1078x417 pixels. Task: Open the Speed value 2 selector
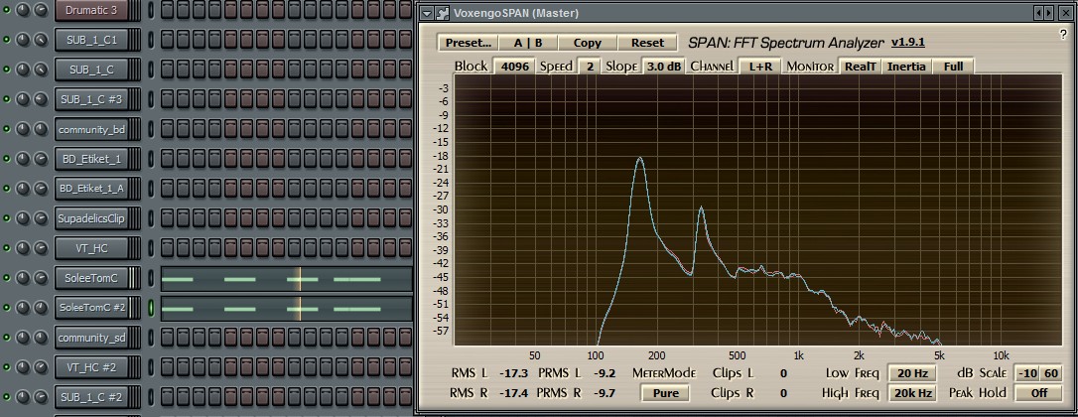coord(590,67)
